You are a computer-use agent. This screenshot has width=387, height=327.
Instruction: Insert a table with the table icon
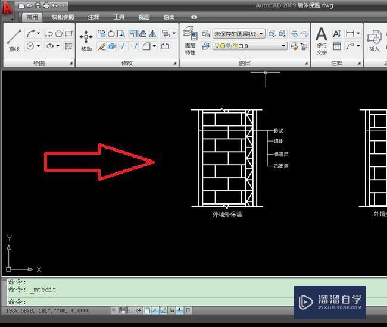pos(337,46)
